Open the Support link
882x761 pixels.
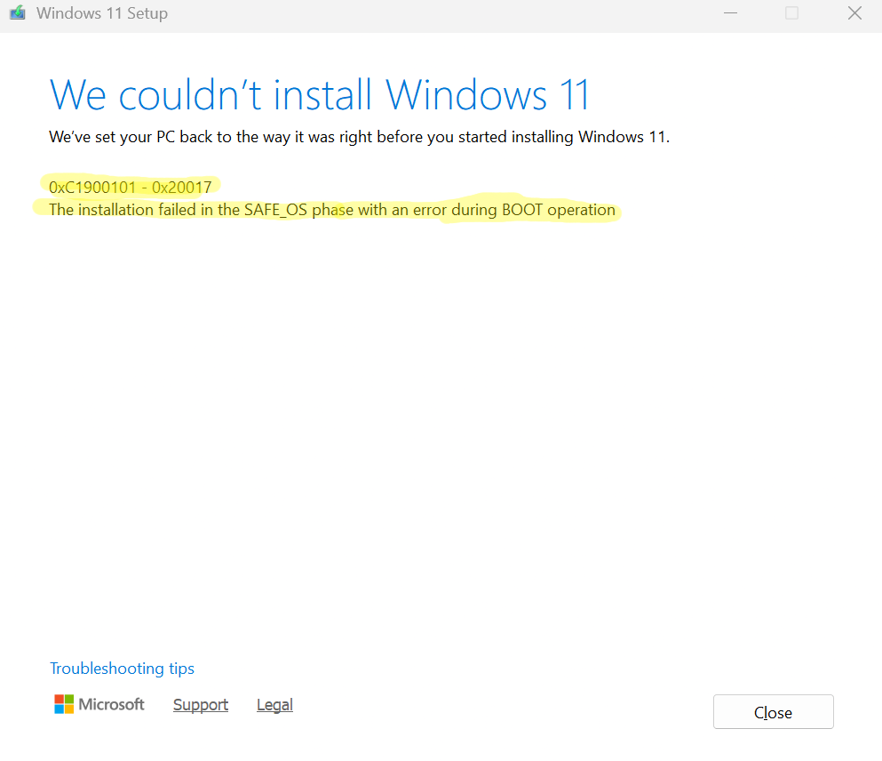[x=200, y=704]
